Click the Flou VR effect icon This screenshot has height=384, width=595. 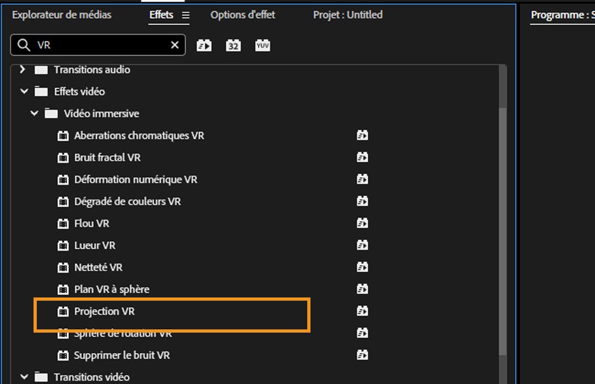(x=63, y=223)
